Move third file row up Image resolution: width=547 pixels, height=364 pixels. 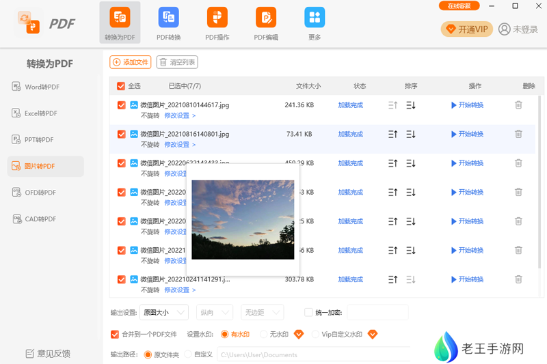click(x=392, y=163)
